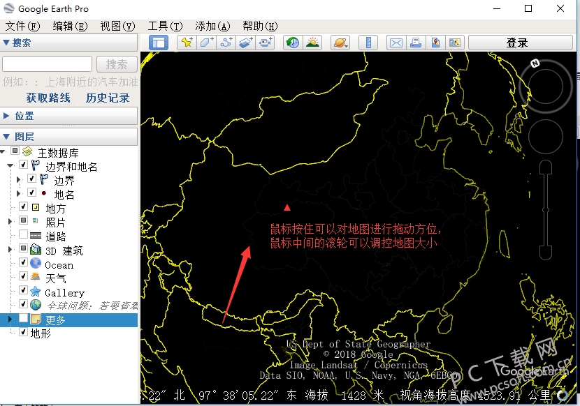Click the 登录 sign-in button
Viewport: 580px width, 406px height.
[521, 43]
